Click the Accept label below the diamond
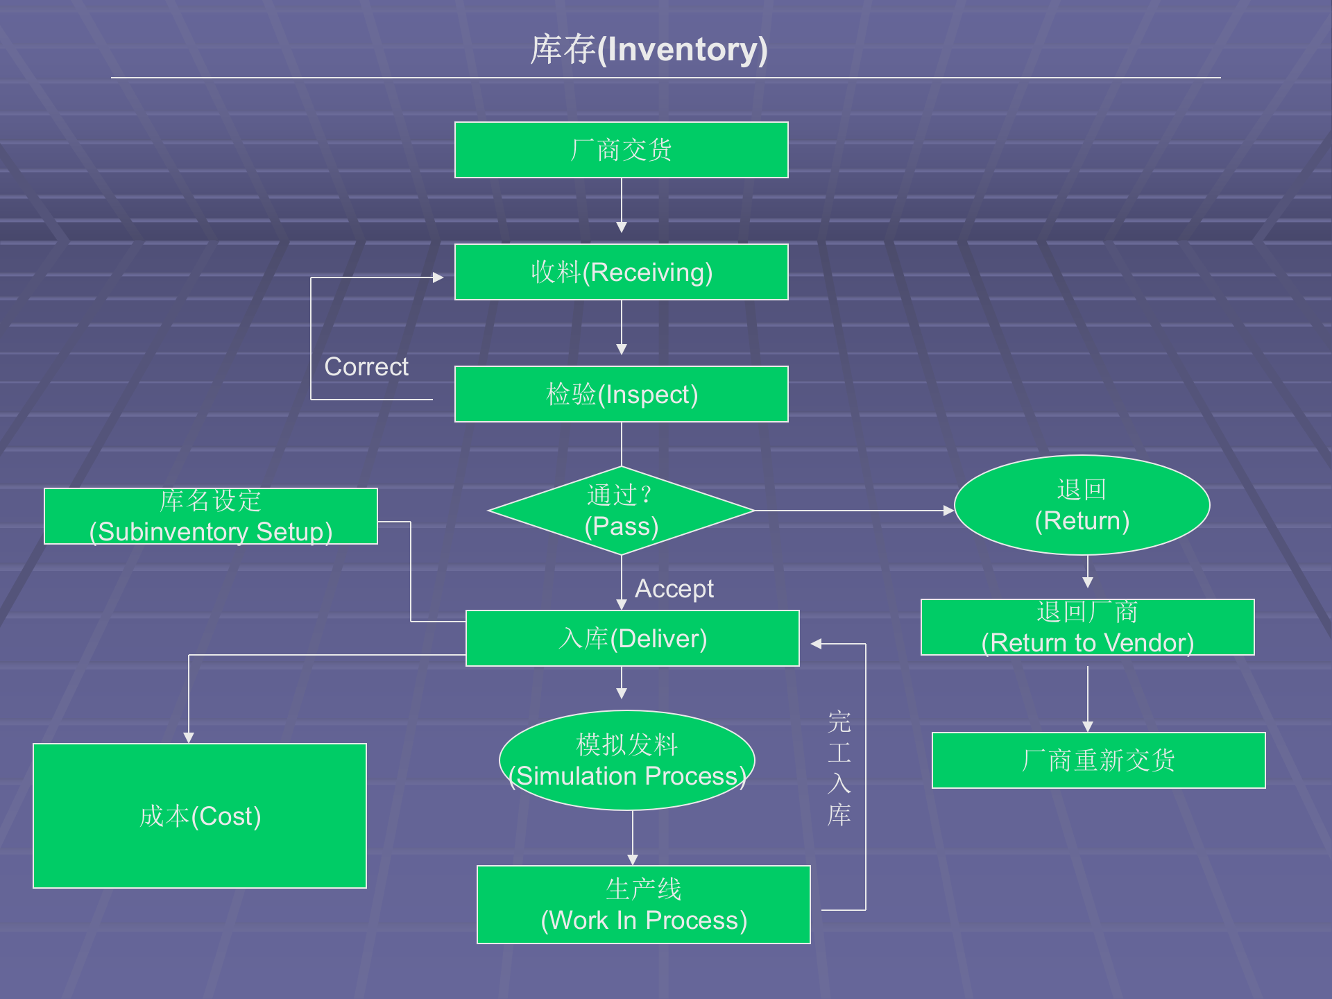This screenshot has width=1332, height=999. click(674, 588)
